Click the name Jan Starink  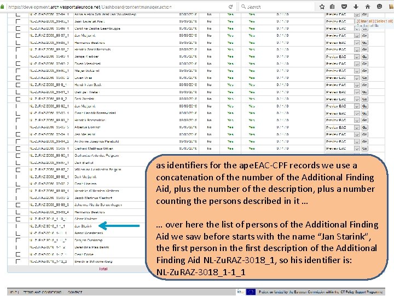(83, 226)
